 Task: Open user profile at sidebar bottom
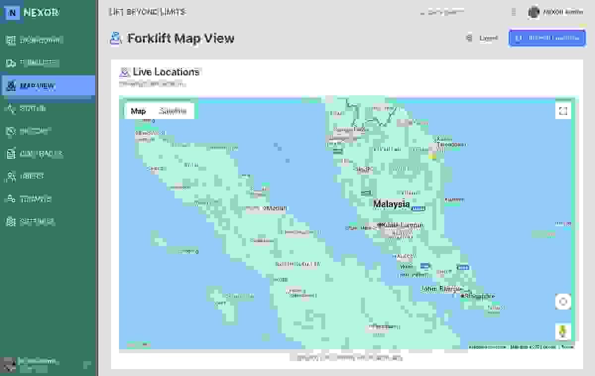coord(46,365)
